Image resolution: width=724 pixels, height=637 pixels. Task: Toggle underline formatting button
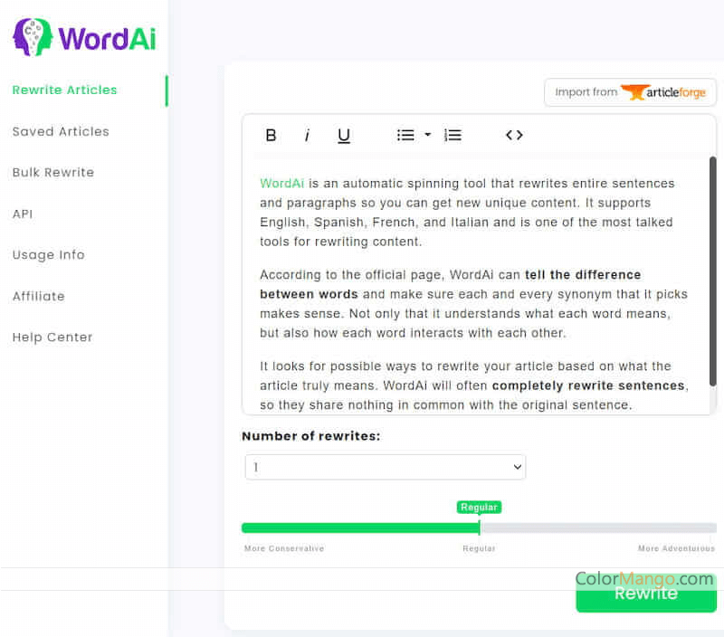click(344, 136)
